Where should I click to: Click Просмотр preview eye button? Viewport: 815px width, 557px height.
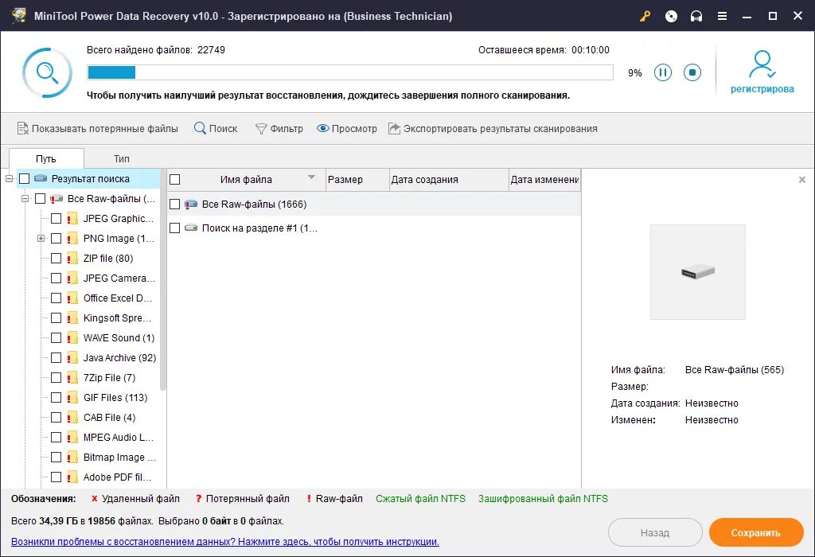[x=347, y=128]
